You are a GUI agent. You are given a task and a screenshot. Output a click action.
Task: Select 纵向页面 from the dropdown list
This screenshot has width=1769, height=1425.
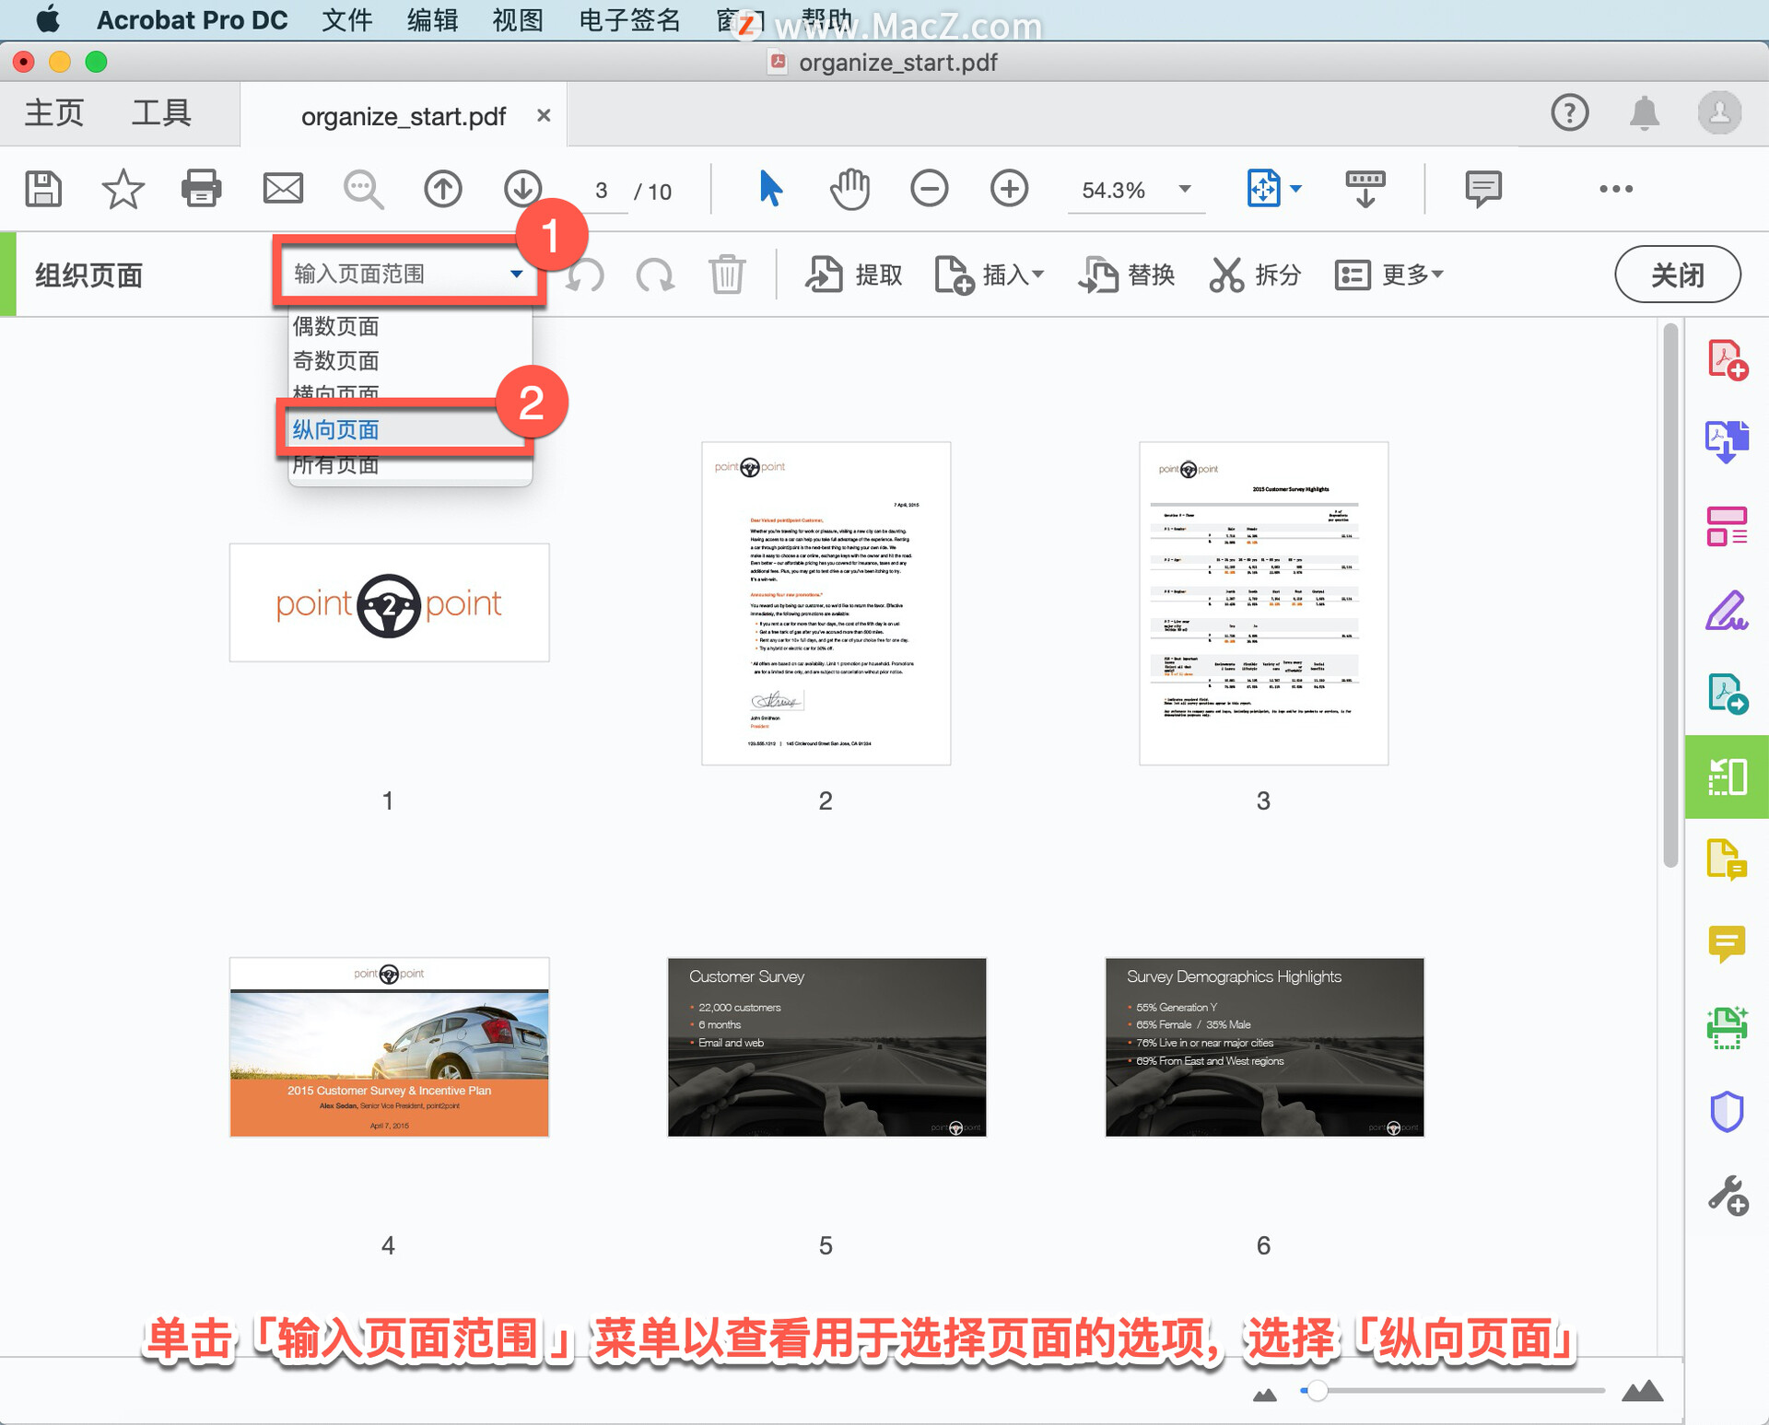pyautogui.click(x=336, y=430)
